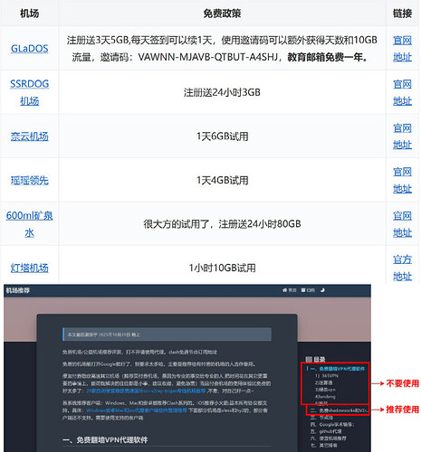
Task: Click the 奈云机场 link
Action: (x=29, y=137)
